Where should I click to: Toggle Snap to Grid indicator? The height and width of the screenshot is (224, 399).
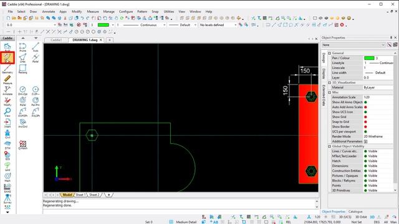[365, 122]
